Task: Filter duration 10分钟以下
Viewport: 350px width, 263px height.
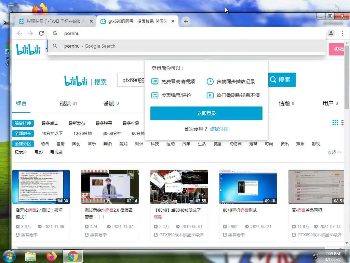Action: [x=52, y=134]
